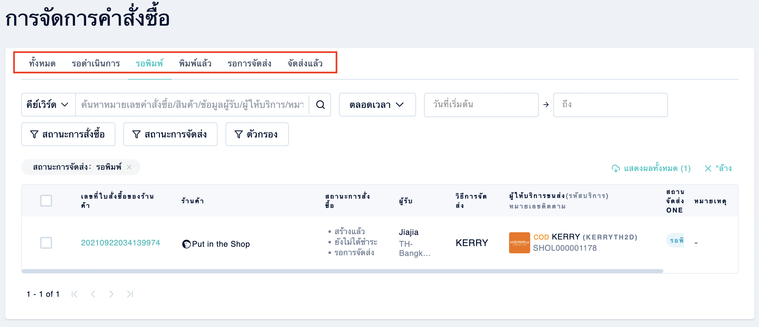Go to the next page arrow
The height and width of the screenshot is (327, 759).
[111, 294]
